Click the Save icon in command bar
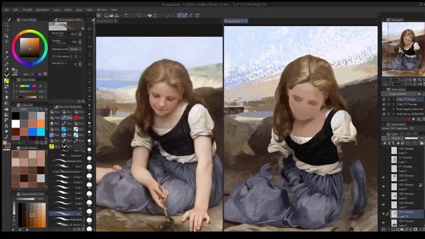This screenshot has width=425, height=239. click(x=117, y=15)
